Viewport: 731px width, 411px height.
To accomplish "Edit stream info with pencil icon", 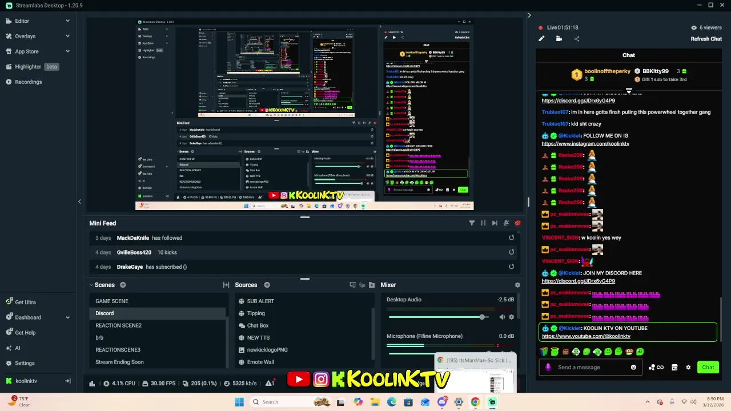I will point(541,39).
